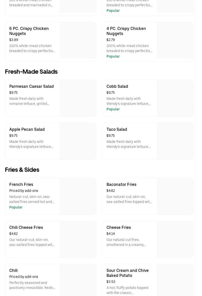Open the Apple Pecan Salad item

27,129
